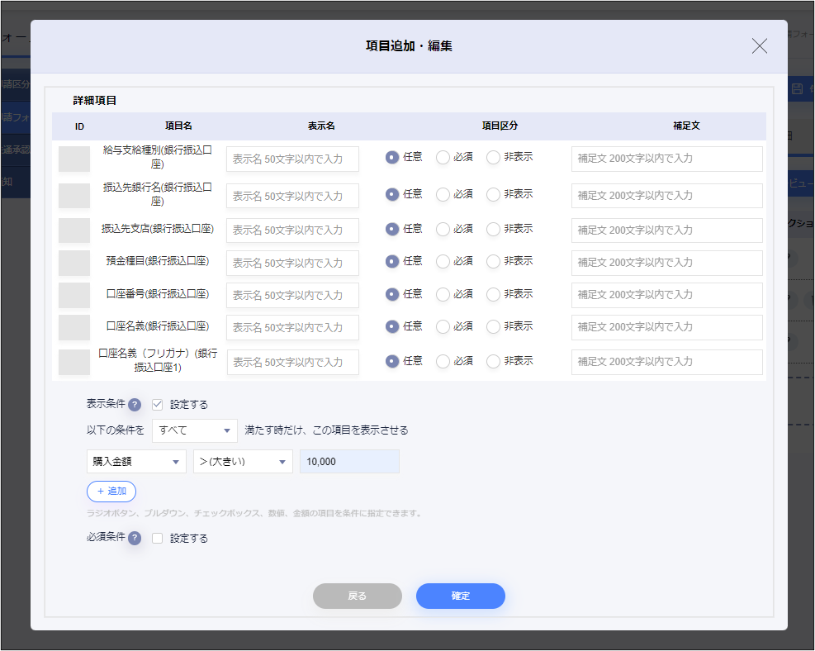Click 表示名 field for 振込先銀行名 row
The height and width of the screenshot is (651, 815).
(x=292, y=196)
